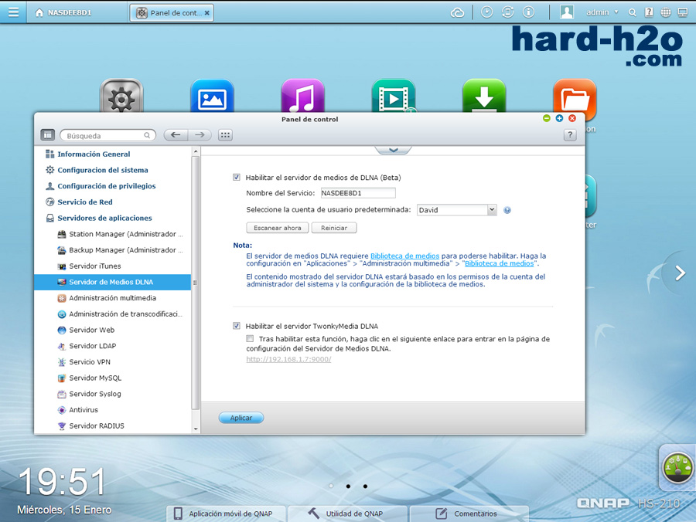This screenshot has width=696, height=522.
Task: Select the first desktop page dot
Action: click(331, 486)
